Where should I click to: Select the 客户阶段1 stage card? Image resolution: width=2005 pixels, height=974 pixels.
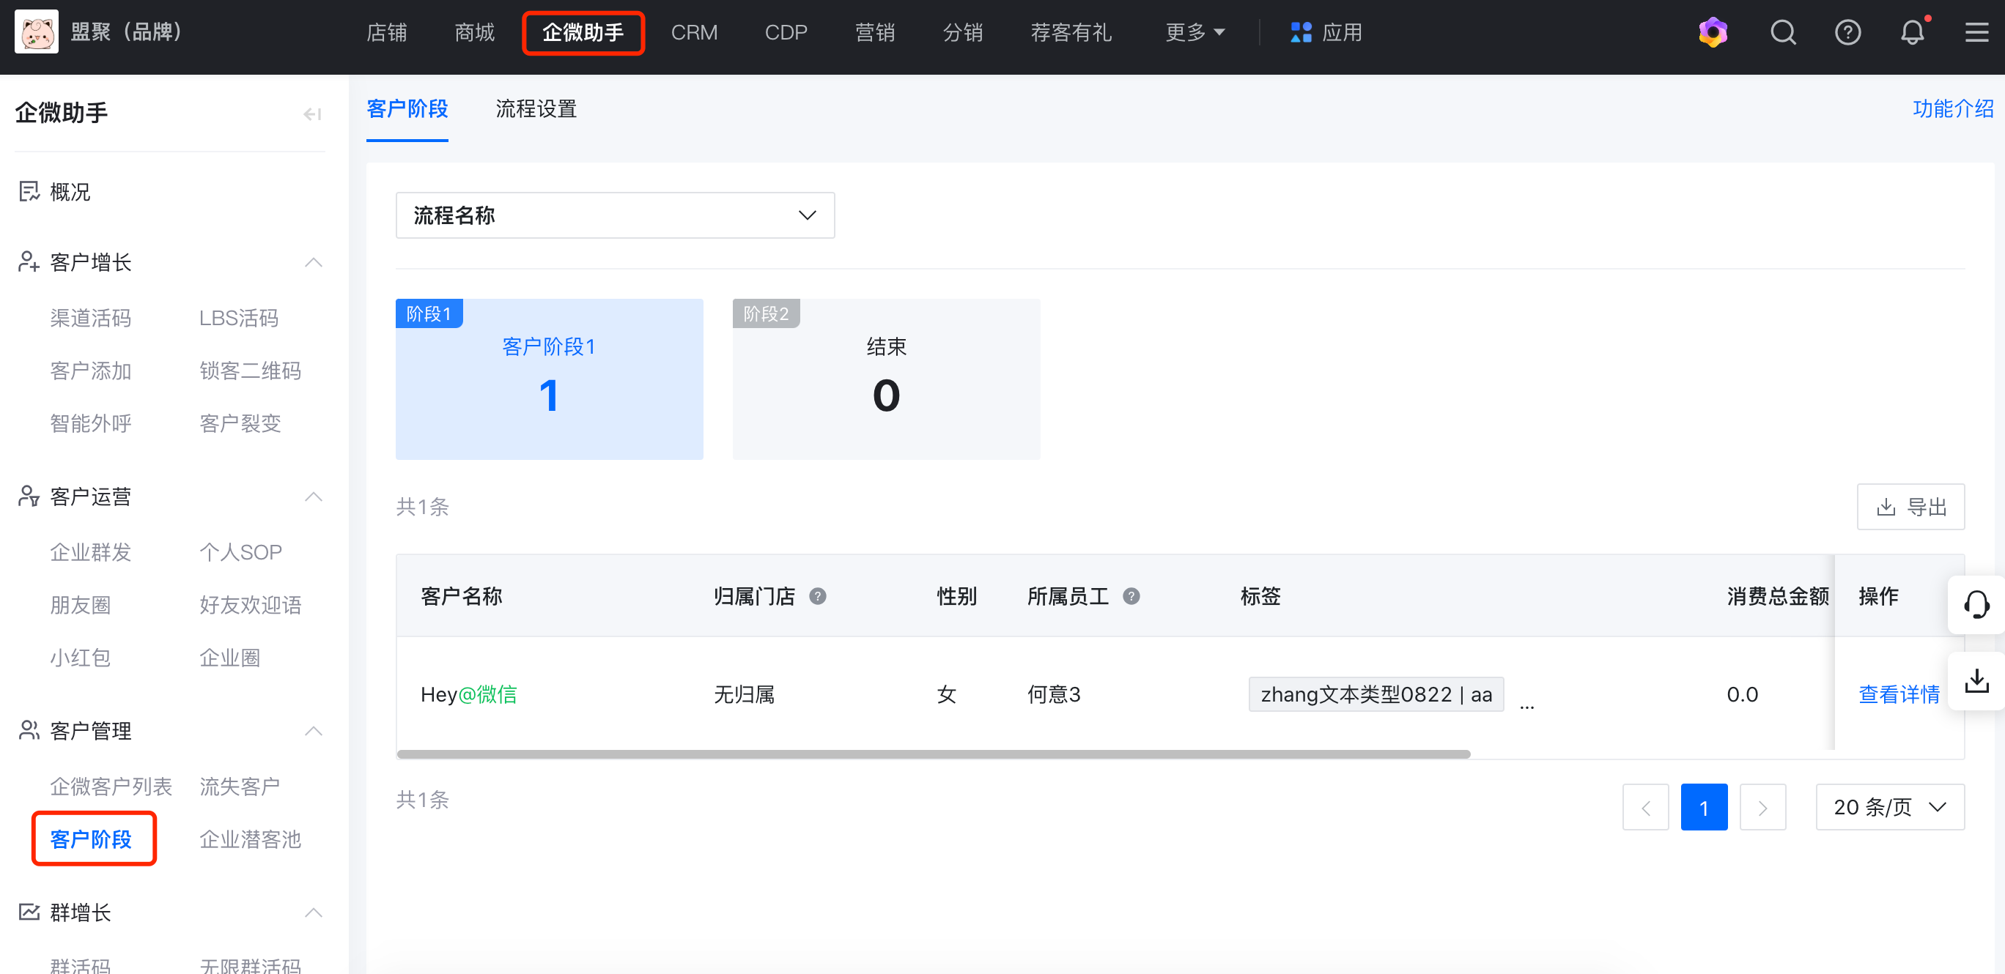point(549,379)
